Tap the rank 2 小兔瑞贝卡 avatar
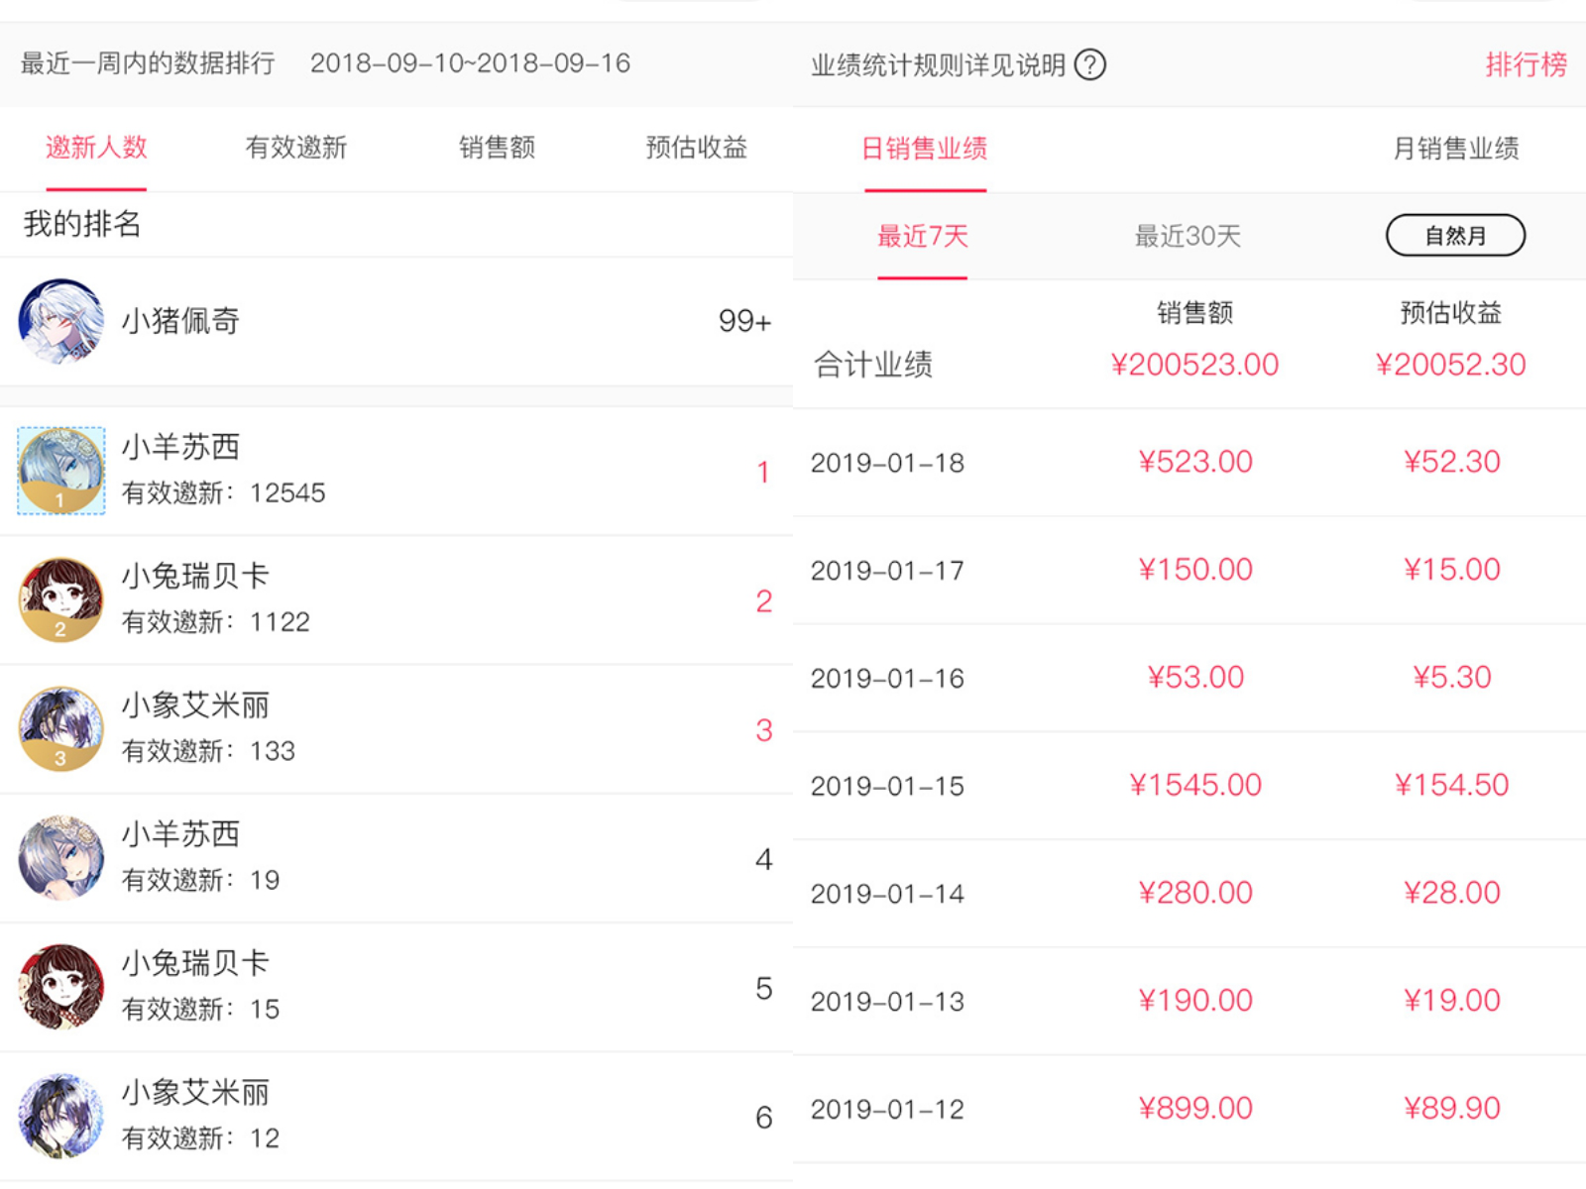This screenshot has height=1189, width=1586. 61,599
